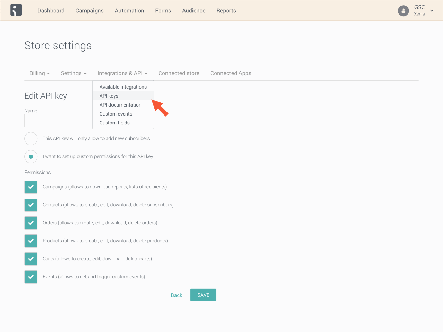The image size is (443, 332).
Task: Select add-new-subscribers-only radio option
Action: pyautogui.click(x=31, y=139)
